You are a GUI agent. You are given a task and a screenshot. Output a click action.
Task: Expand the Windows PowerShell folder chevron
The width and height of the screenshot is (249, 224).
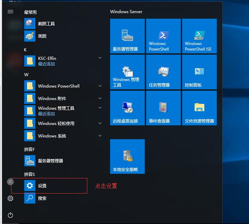coord(100,86)
